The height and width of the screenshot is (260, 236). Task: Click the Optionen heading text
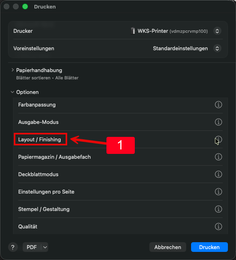(x=28, y=92)
